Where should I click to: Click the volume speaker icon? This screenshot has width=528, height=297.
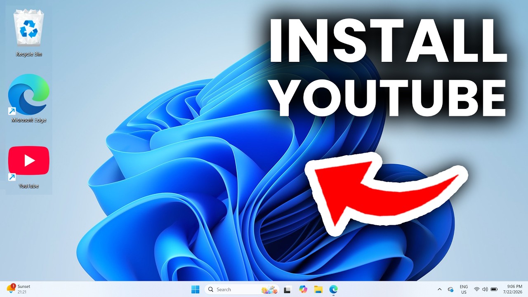pyautogui.click(x=485, y=290)
